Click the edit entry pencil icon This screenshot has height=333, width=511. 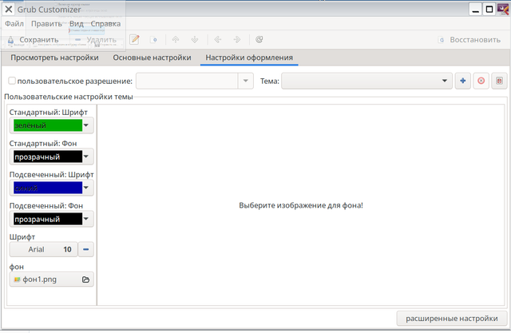click(x=134, y=40)
